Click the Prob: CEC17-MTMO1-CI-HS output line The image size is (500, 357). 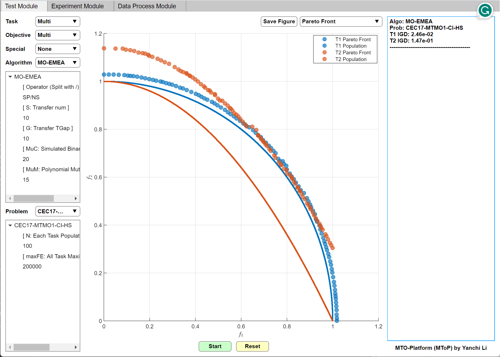(x=426, y=28)
